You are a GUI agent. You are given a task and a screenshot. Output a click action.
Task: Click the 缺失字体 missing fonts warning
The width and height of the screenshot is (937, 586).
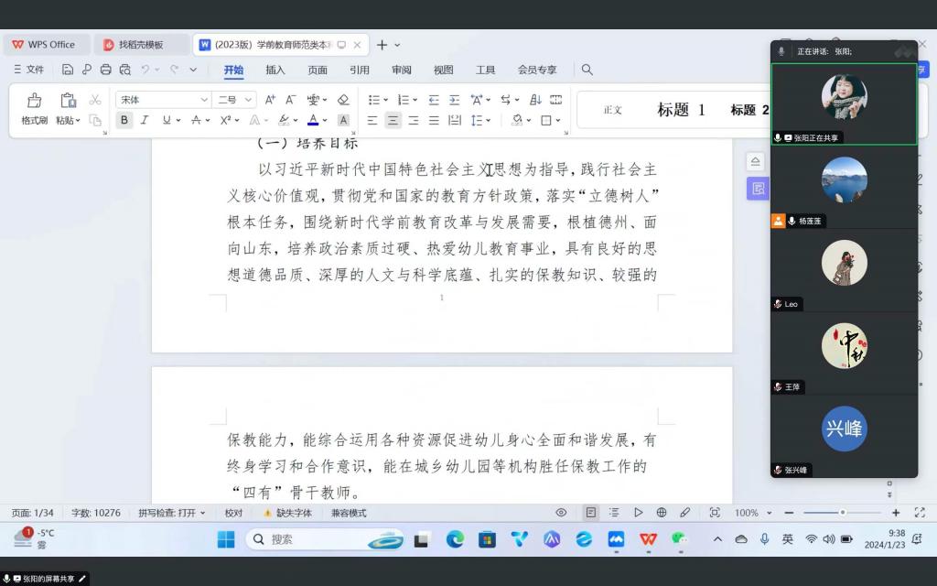click(x=288, y=513)
